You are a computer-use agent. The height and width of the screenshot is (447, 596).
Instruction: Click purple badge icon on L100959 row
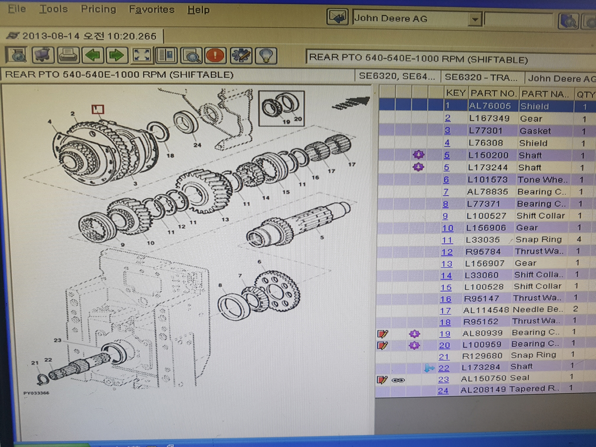414,345
